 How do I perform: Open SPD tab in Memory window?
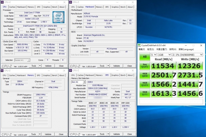(x=38, y=75)
